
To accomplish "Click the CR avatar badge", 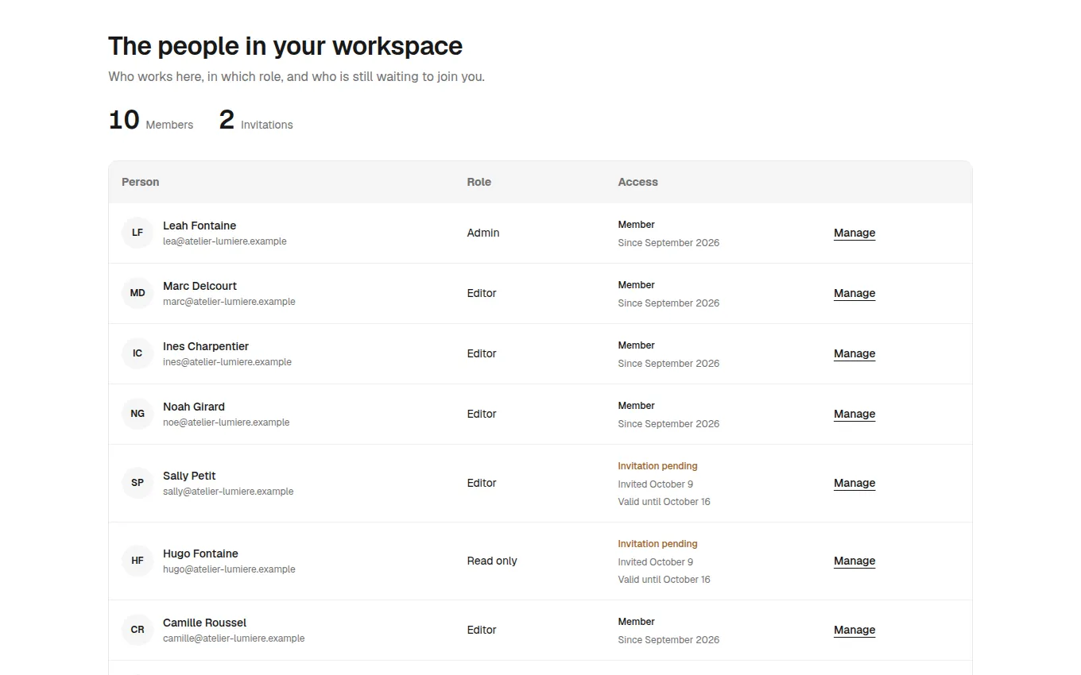I will click(138, 630).
